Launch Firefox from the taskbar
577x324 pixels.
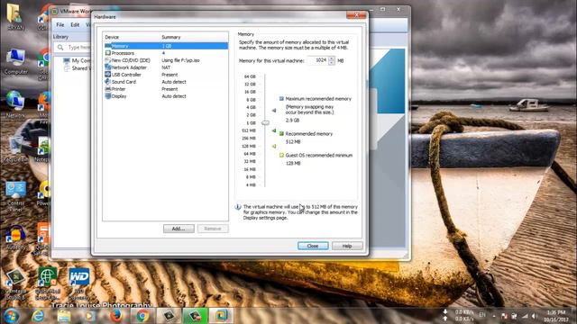click(116, 316)
